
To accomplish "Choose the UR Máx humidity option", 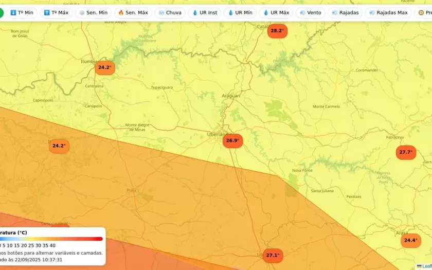I will (x=276, y=12).
